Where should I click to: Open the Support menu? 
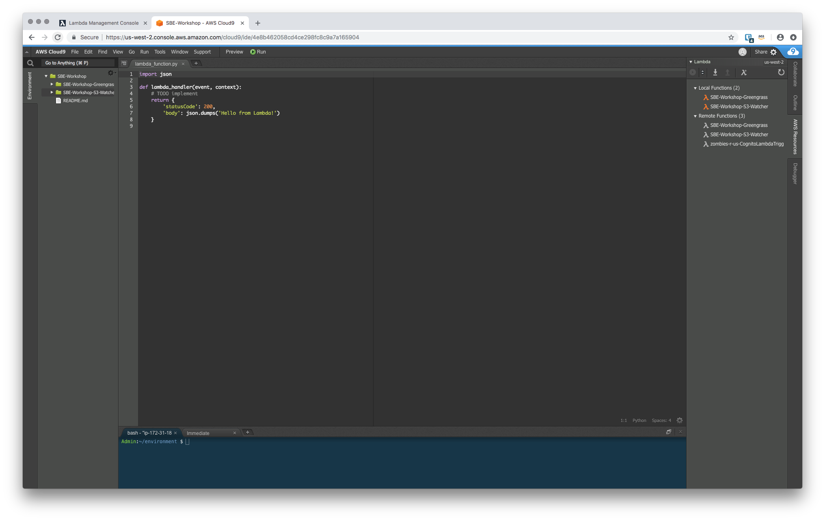pyautogui.click(x=202, y=52)
